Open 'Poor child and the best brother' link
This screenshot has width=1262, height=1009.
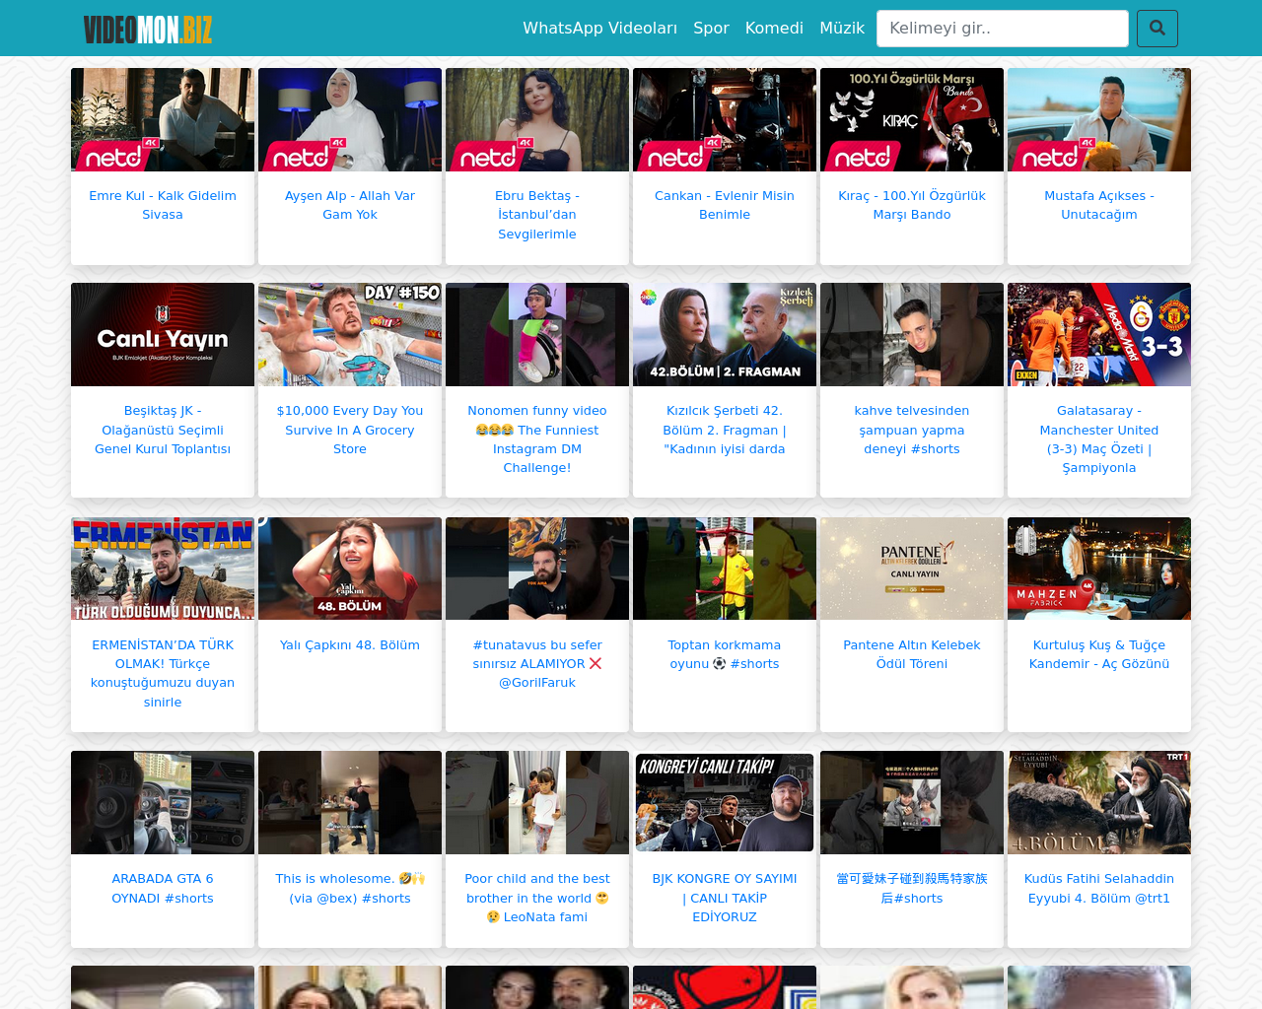[537, 898]
